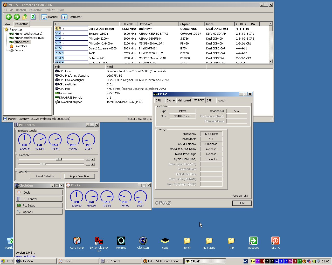Click the results list scroll-down arrow
The image size is (332, 265).
tap(271, 61)
